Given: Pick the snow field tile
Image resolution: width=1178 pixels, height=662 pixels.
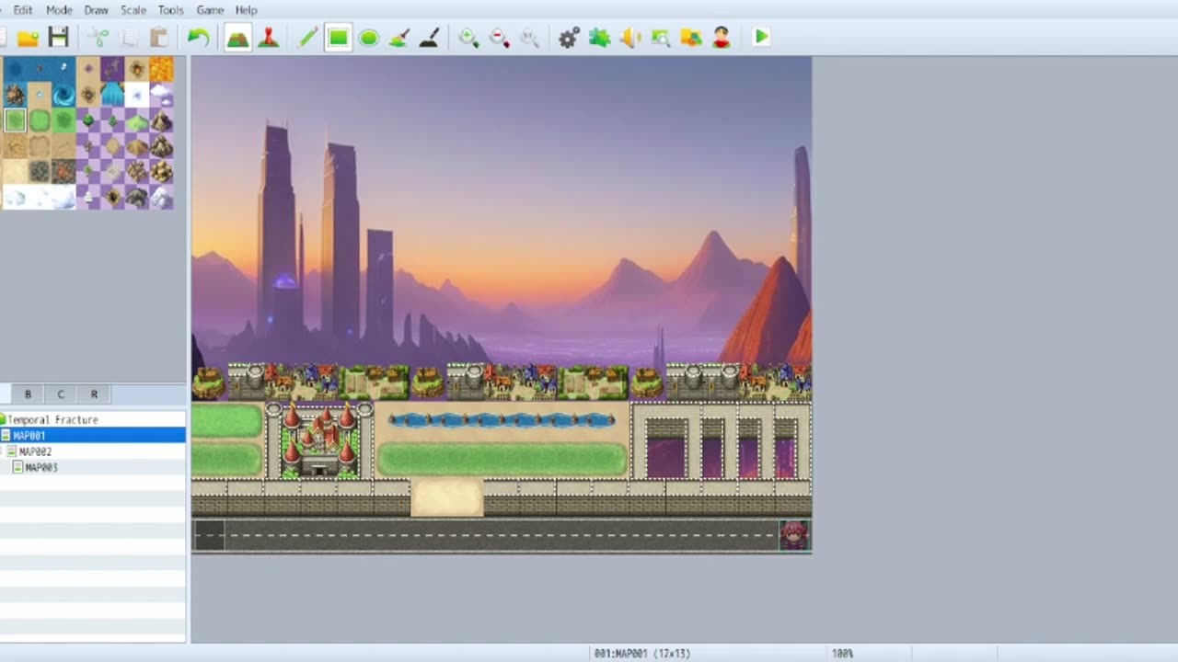Looking at the screenshot, I should (39, 197).
